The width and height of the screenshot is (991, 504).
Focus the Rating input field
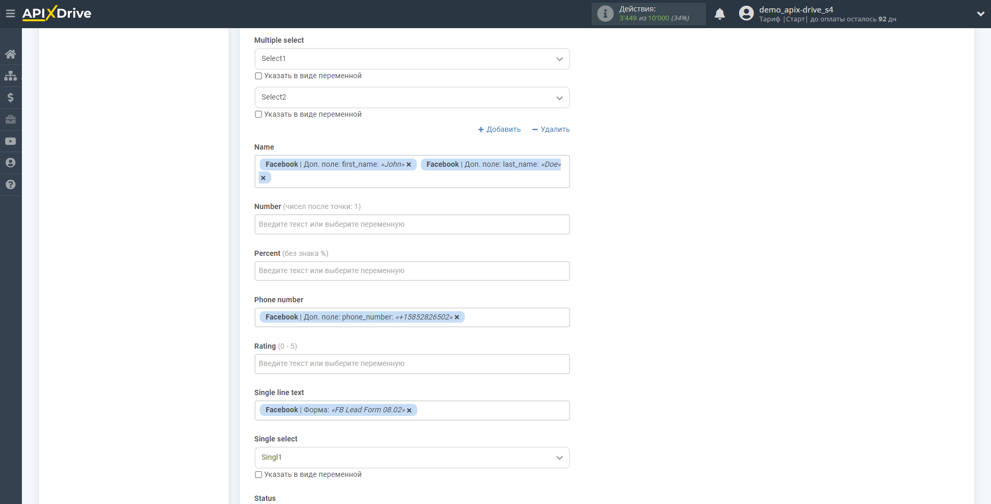click(412, 364)
